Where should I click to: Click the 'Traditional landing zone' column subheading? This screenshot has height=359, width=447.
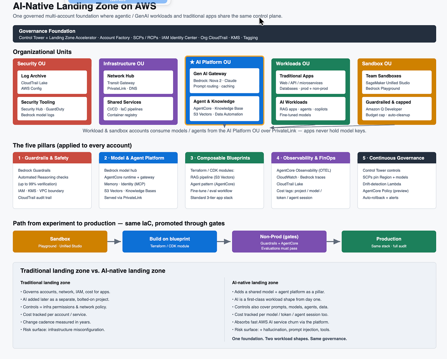(45, 283)
